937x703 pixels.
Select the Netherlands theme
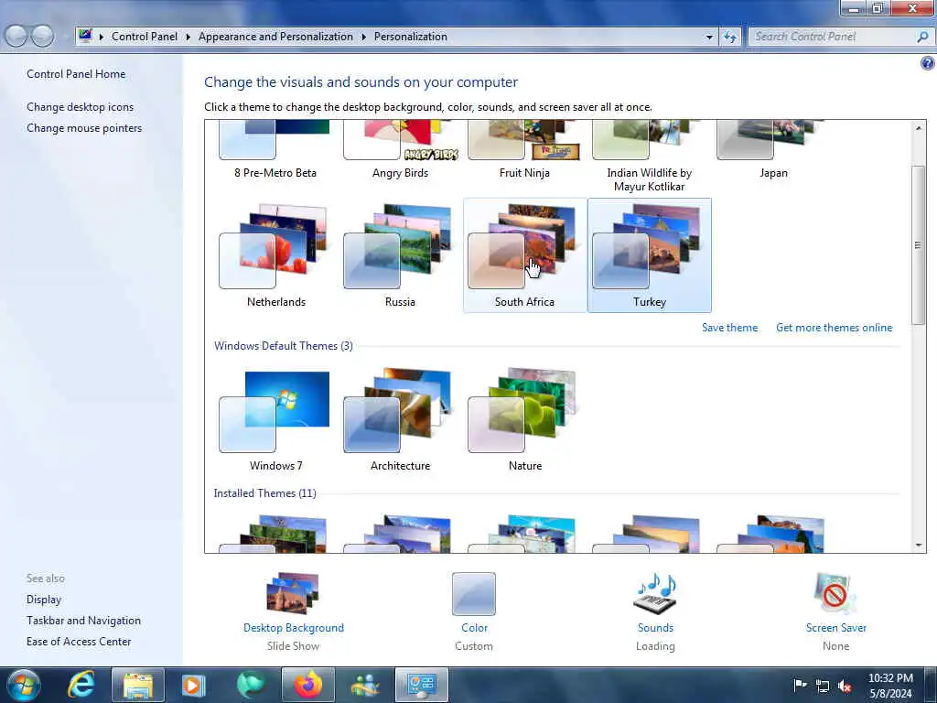tap(275, 255)
